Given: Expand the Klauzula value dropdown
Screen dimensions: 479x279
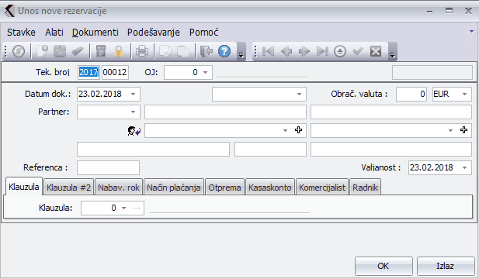Looking at the screenshot, I should (x=123, y=208).
